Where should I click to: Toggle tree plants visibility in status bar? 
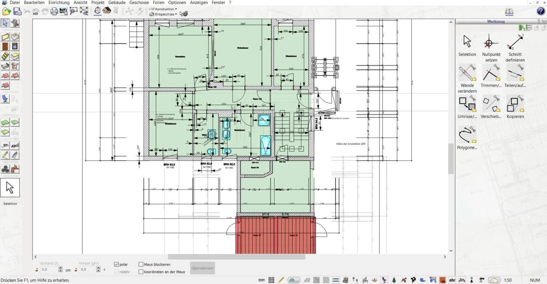click(394, 280)
